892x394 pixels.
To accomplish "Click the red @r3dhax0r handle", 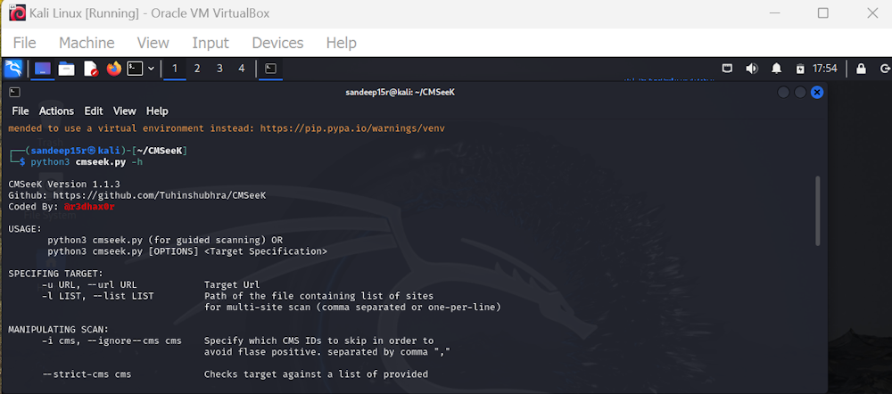I will [89, 207].
